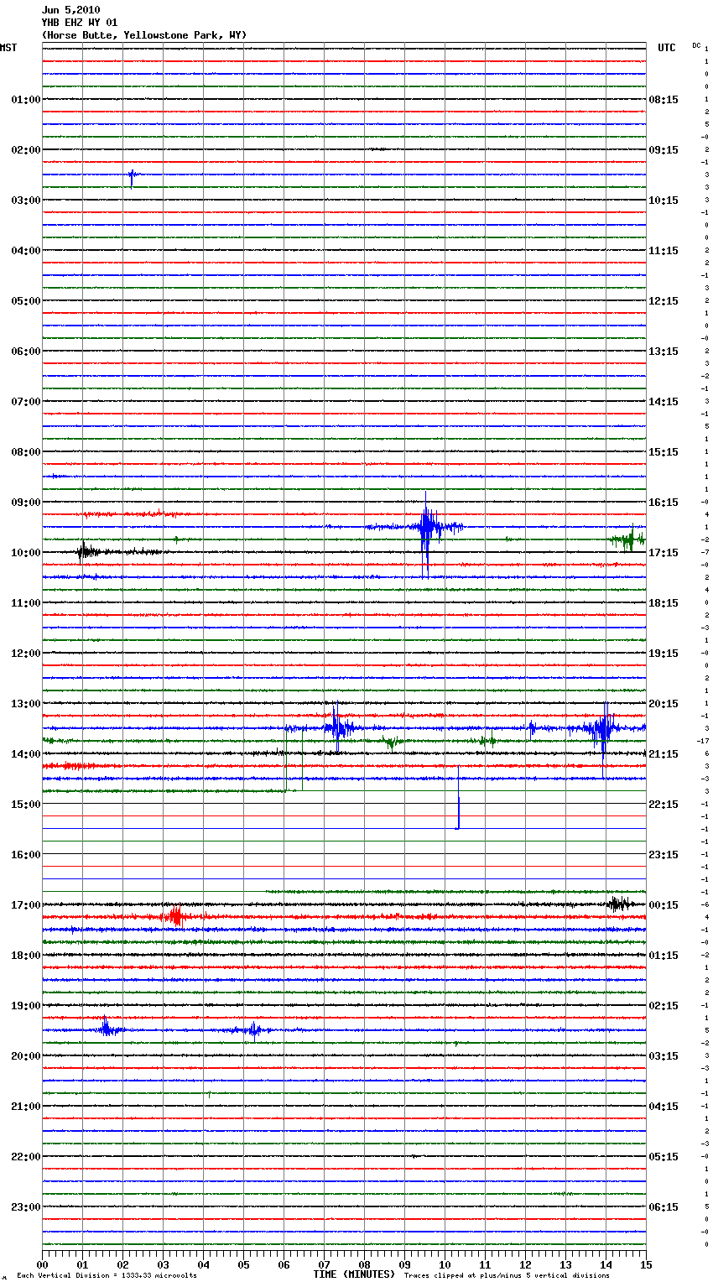Viewport: 713px width, 1287px height.
Task: Click the "11:15" UTC time label
Action: (664, 250)
